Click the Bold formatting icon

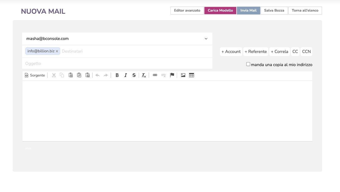coord(117,75)
